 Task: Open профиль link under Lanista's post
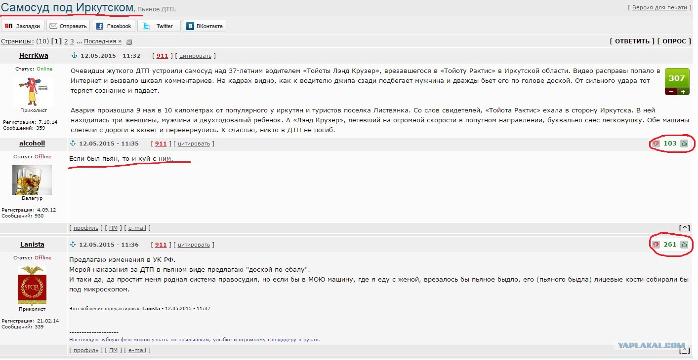[x=86, y=350]
